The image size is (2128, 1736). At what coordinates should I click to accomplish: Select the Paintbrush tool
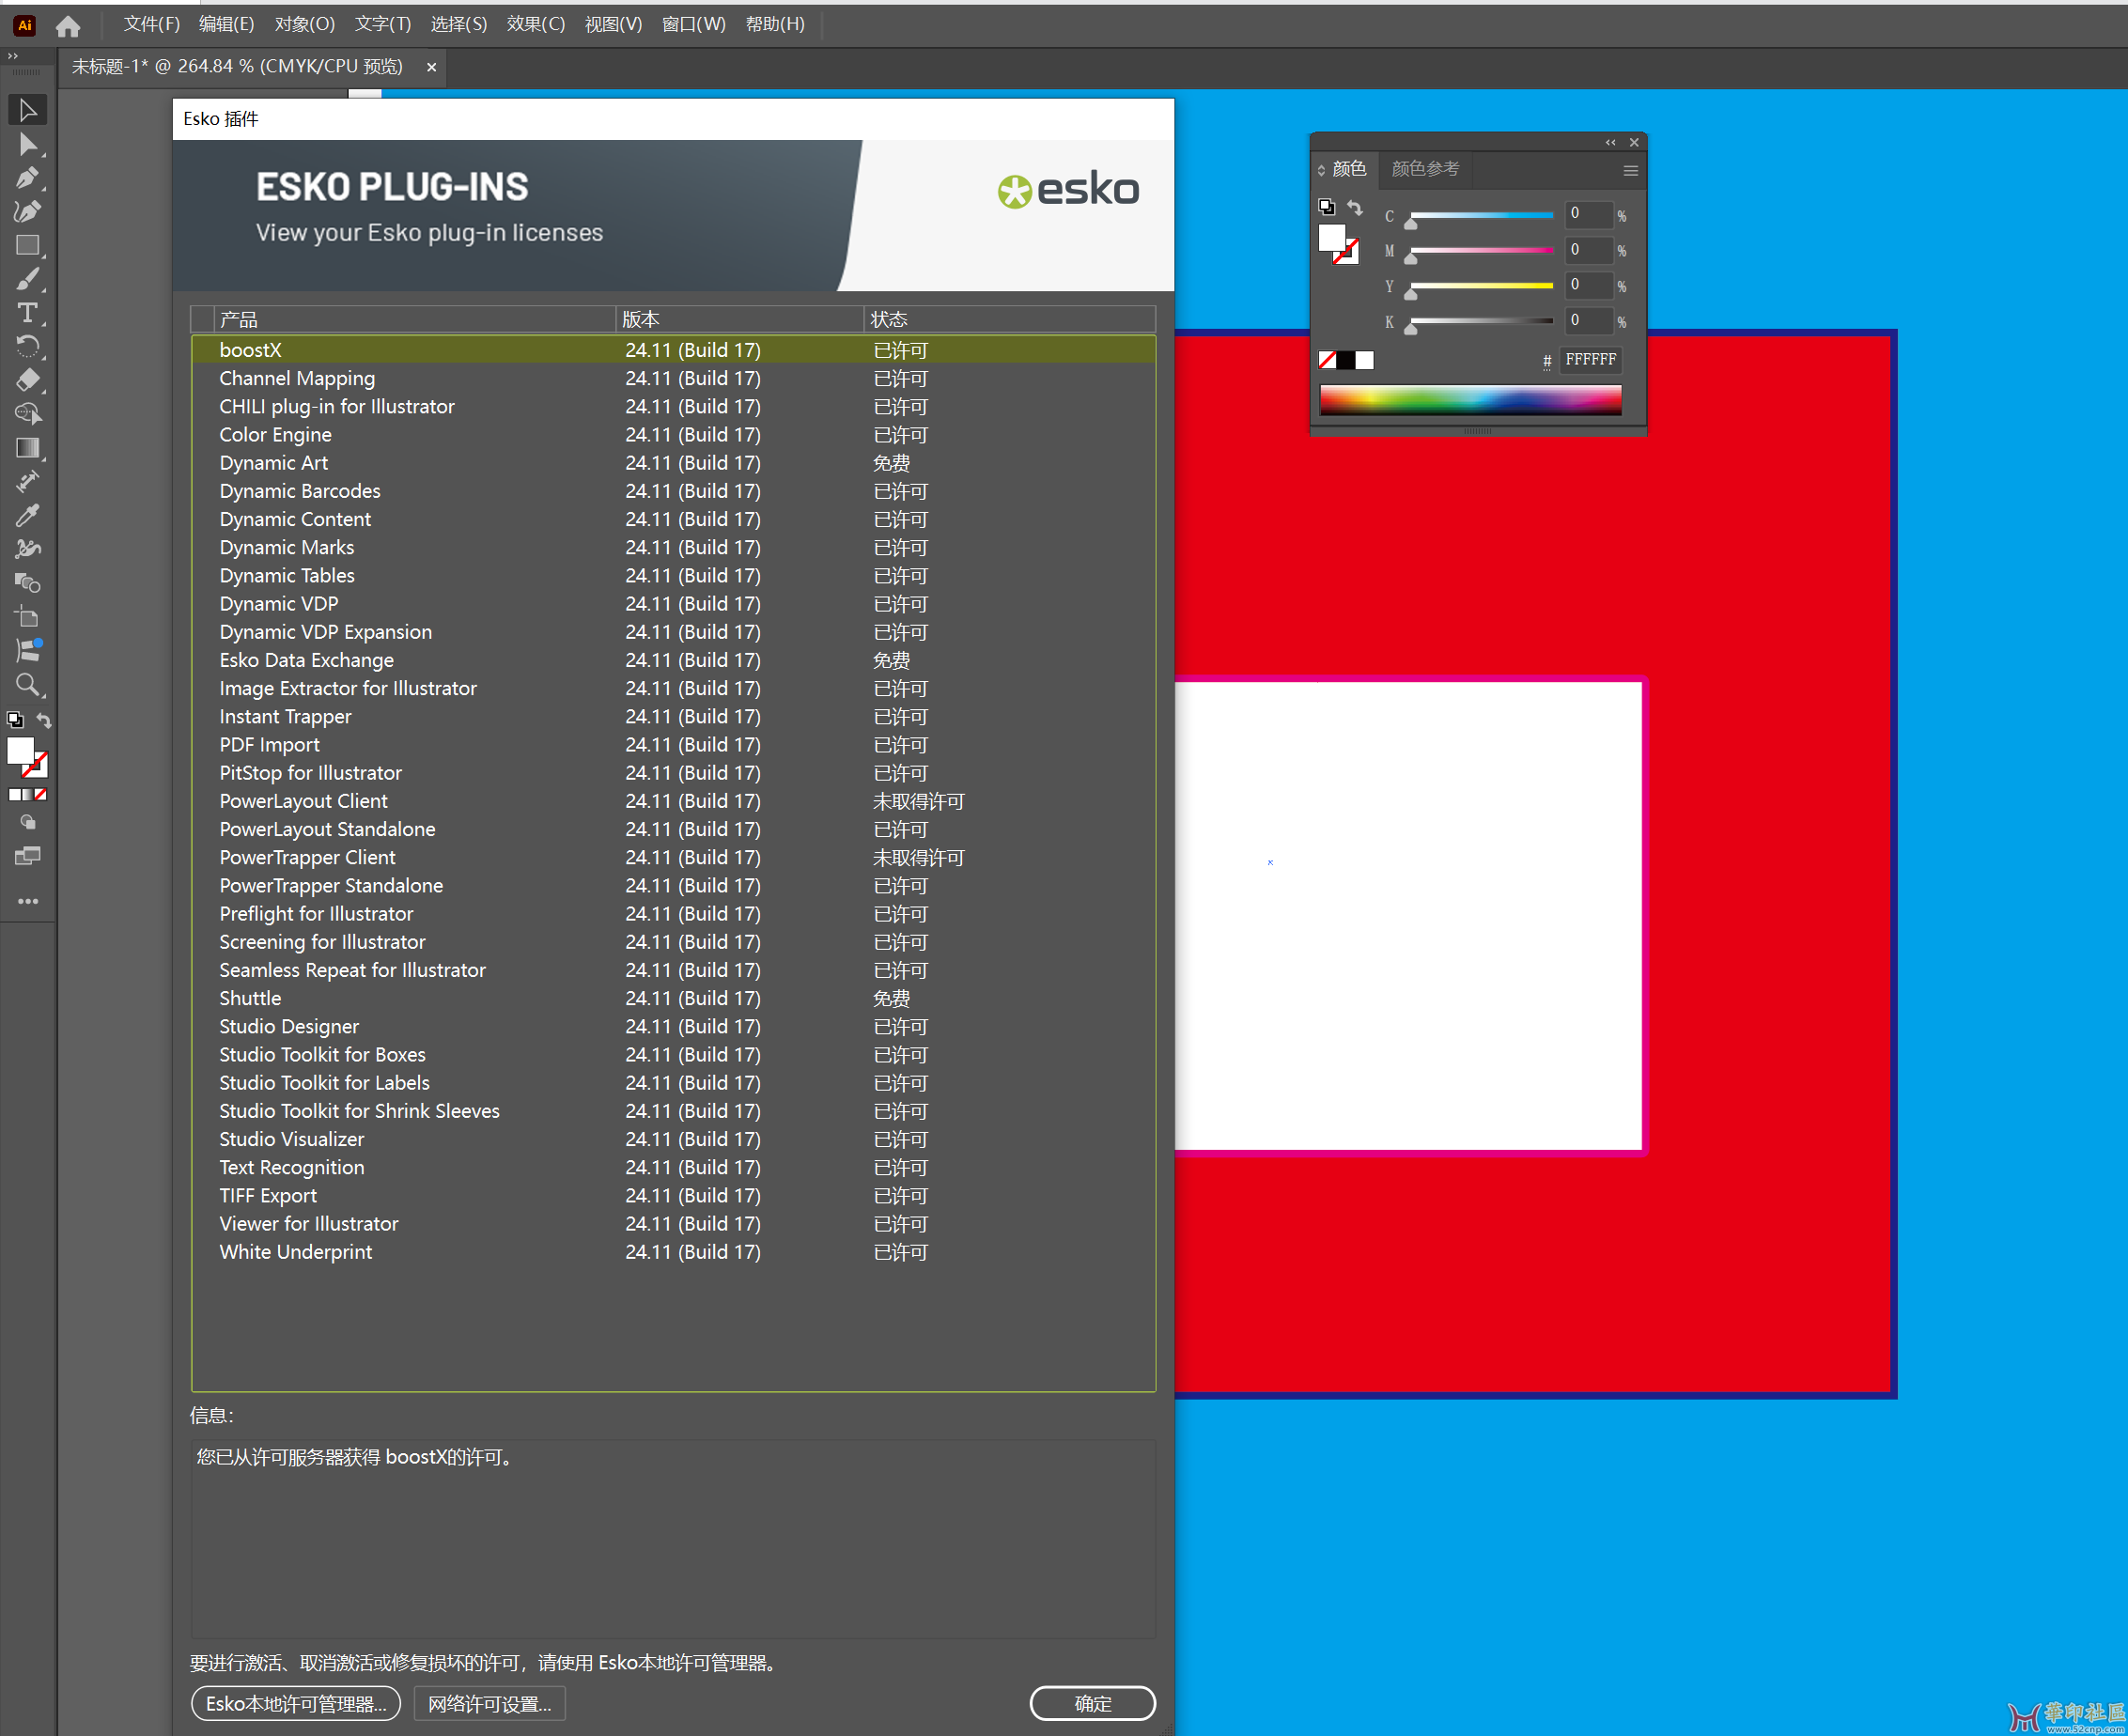click(28, 279)
